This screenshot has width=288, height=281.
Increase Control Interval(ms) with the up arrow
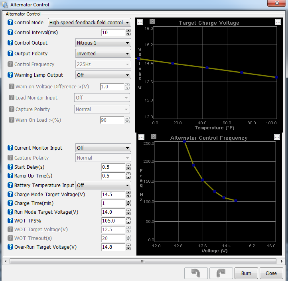128,31
